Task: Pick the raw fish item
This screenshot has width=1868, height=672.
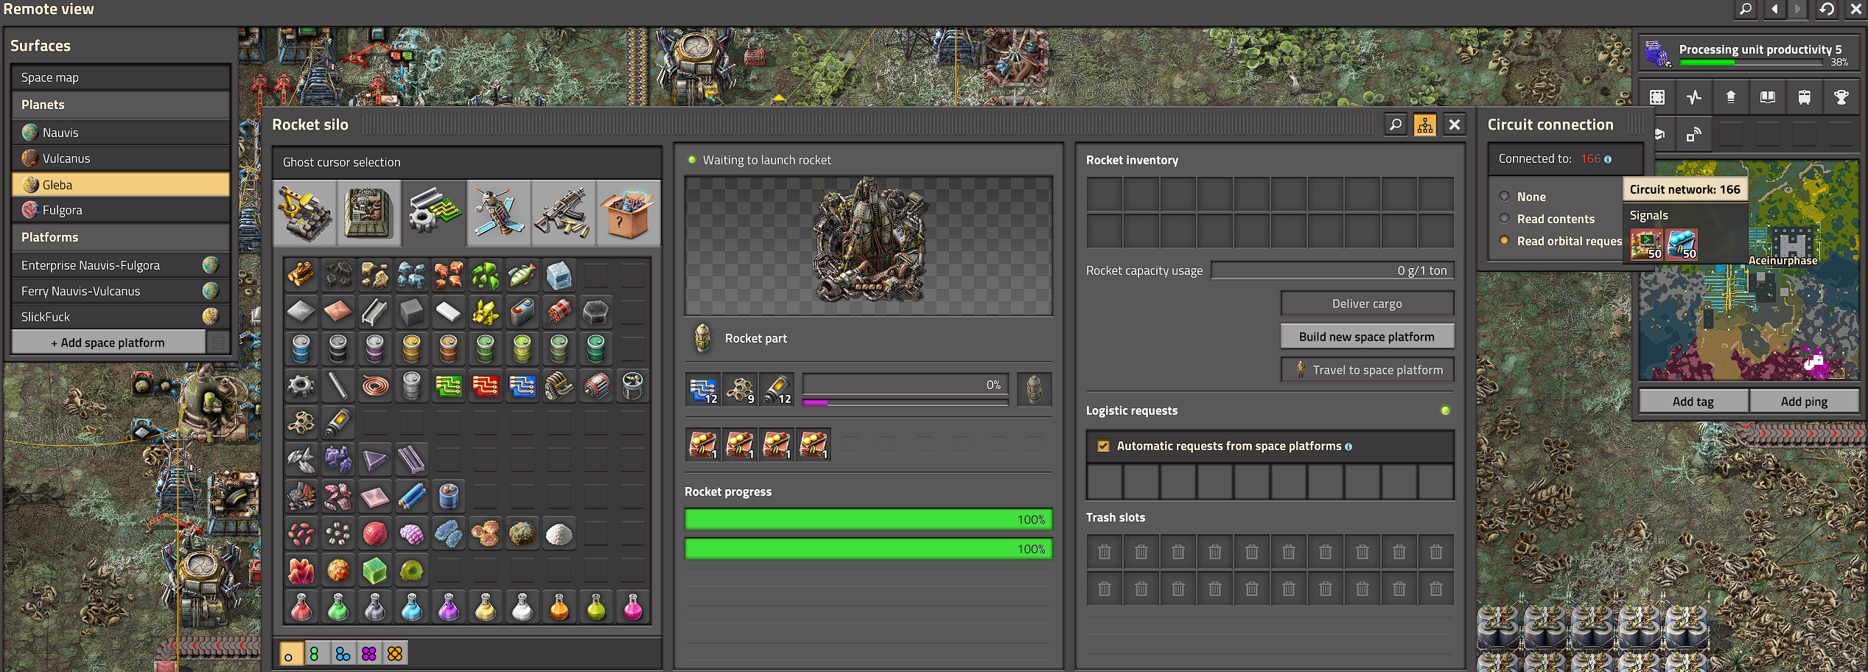Action: coord(522,276)
